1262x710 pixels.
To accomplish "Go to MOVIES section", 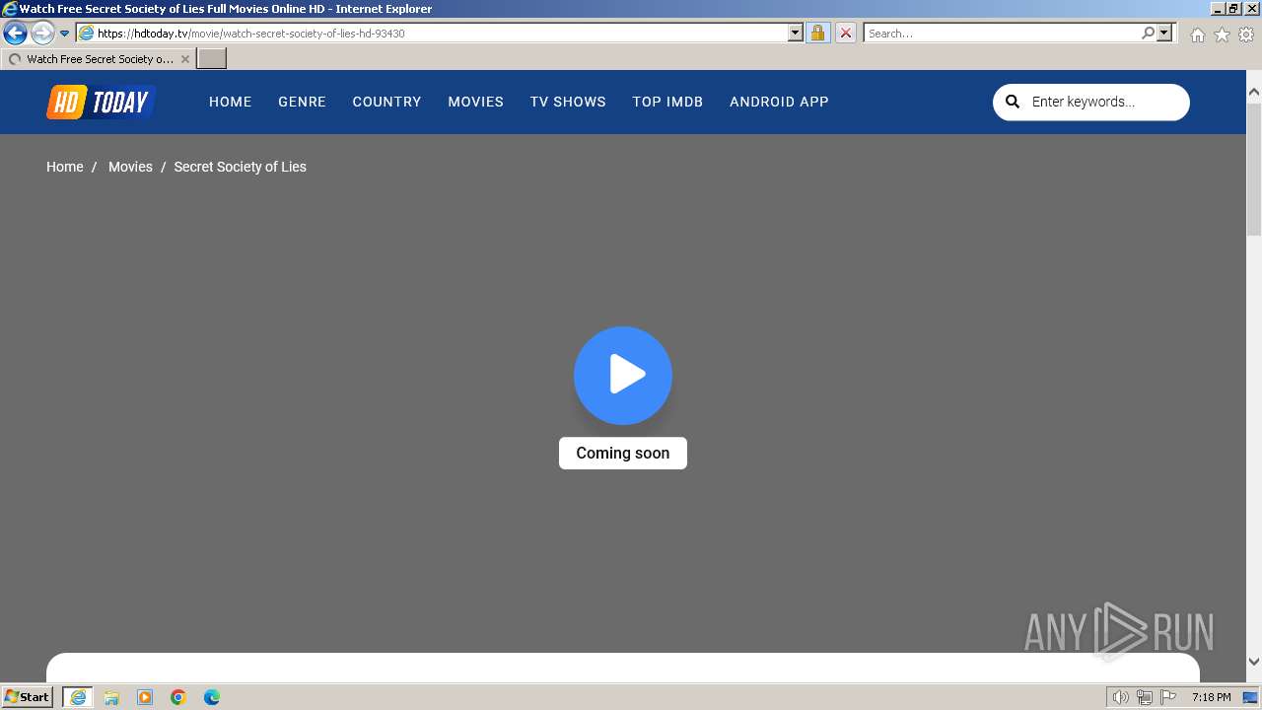I will [x=475, y=102].
